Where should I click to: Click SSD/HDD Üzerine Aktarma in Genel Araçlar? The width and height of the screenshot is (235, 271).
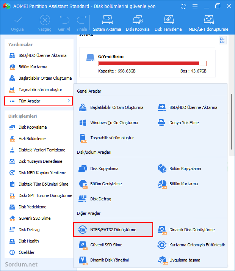tap(188, 107)
